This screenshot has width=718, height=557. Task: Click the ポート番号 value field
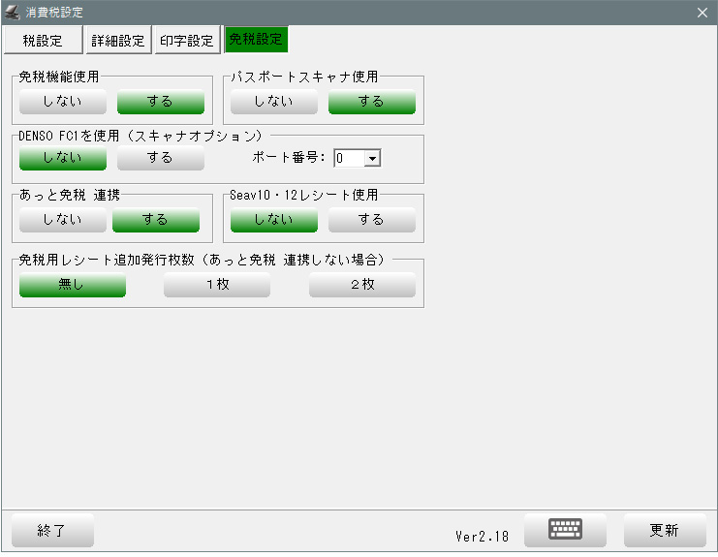point(348,158)
